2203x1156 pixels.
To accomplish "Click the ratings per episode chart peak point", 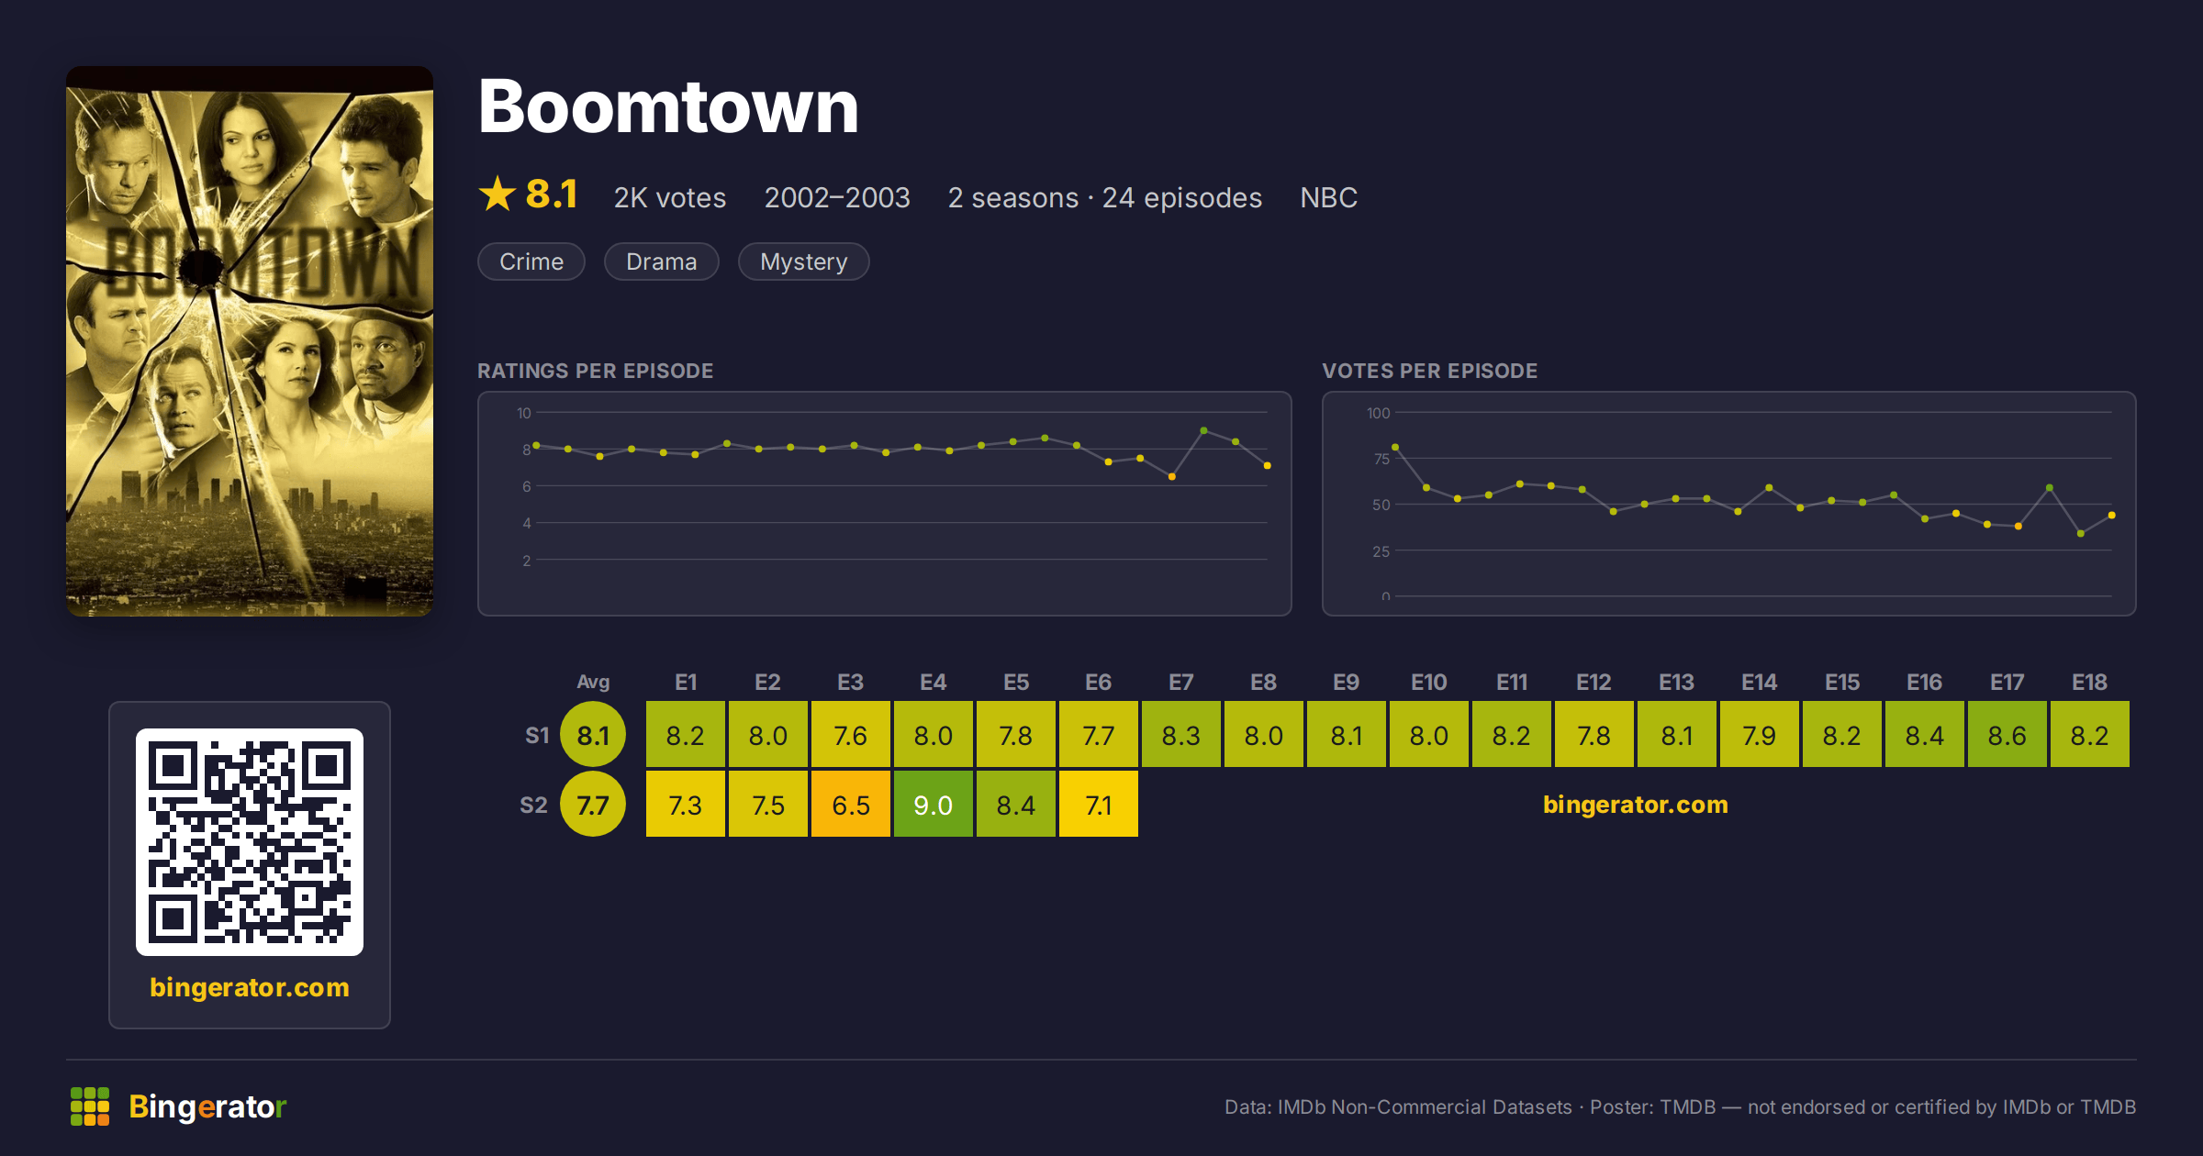I will [1203, 430].
